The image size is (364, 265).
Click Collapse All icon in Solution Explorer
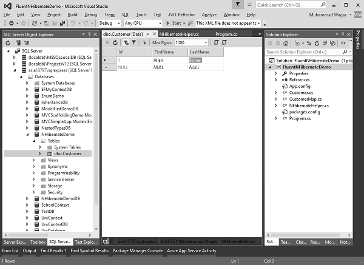pos(325,43)
